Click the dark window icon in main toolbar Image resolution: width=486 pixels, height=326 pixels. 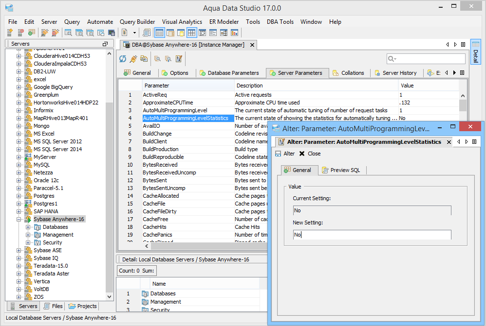111,33
